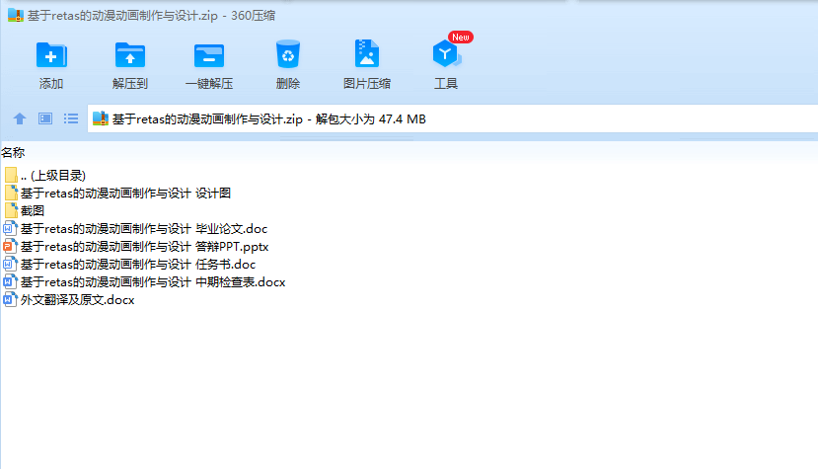Switch to the large icon view mode
Image resolution: width=818 pixels, height=469 pixels.
45,118
